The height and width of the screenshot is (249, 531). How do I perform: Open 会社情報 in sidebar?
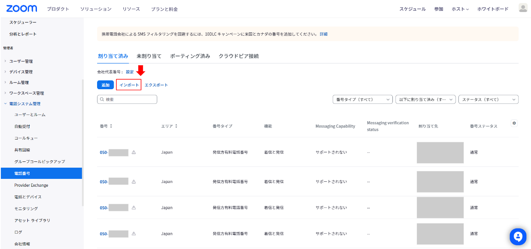click(22, 244)
